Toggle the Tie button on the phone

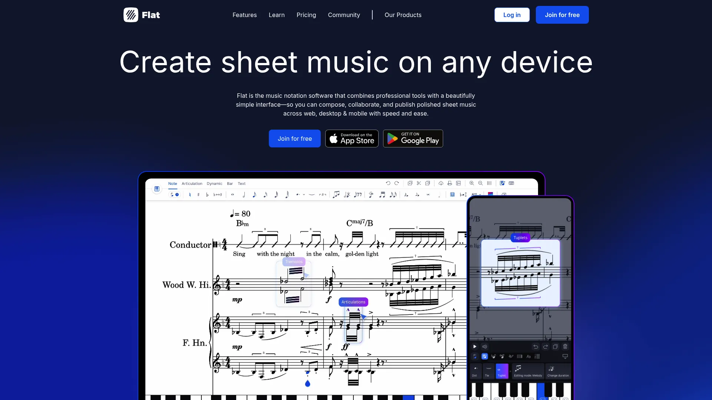pyautogui.click(x=488, y=371)
